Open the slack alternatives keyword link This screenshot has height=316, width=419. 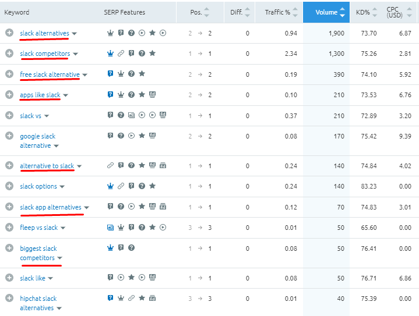tap(44, 33)
